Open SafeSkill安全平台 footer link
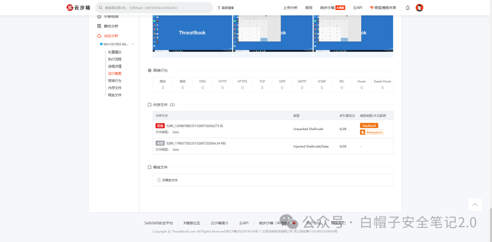Image resolution: width=492 pixels, height=242 pixels. click(159, 223)
